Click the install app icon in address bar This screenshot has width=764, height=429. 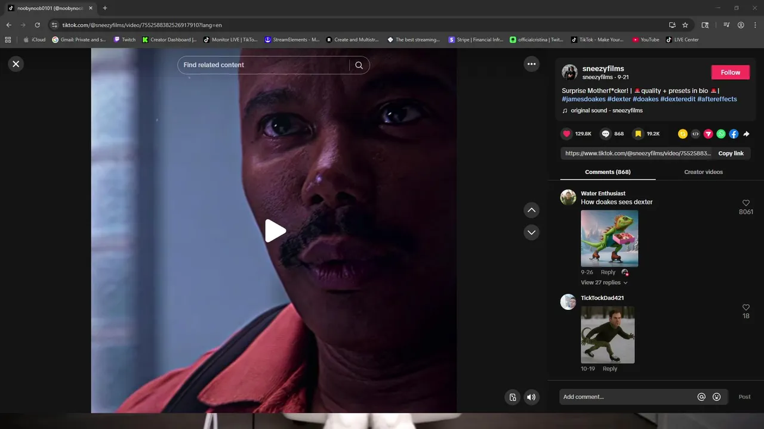[x=672, y=25]
